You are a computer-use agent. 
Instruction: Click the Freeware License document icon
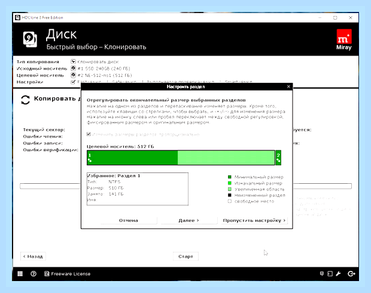tap(47, 274)
